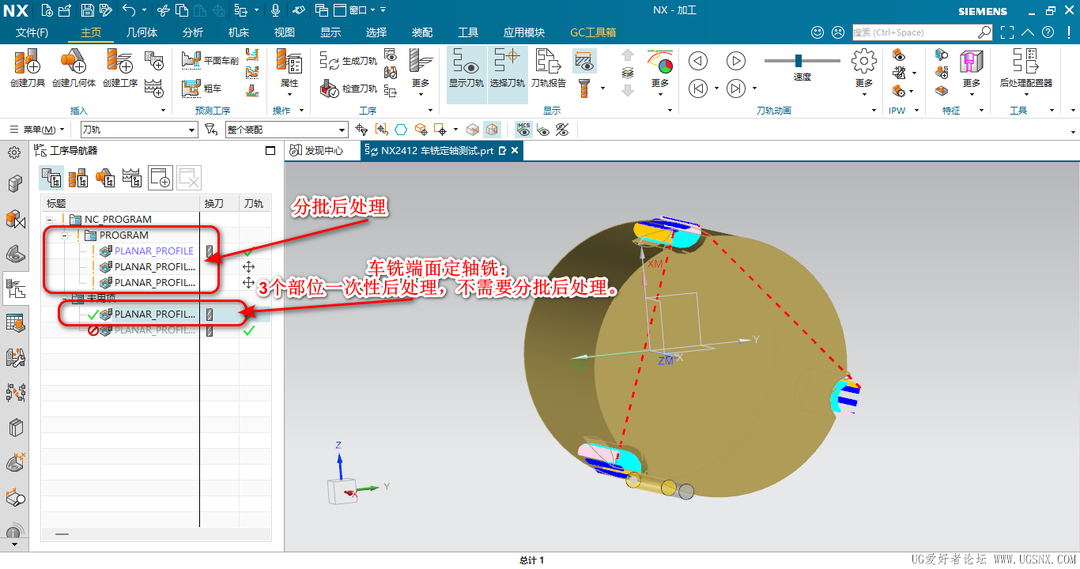Switch to Machine Tool View in navigator

click(x=77, y=178)
